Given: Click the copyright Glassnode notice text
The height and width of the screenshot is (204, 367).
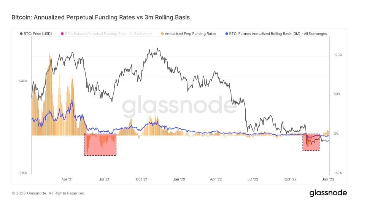Looking at the screenshot, I should pos(48,193).
